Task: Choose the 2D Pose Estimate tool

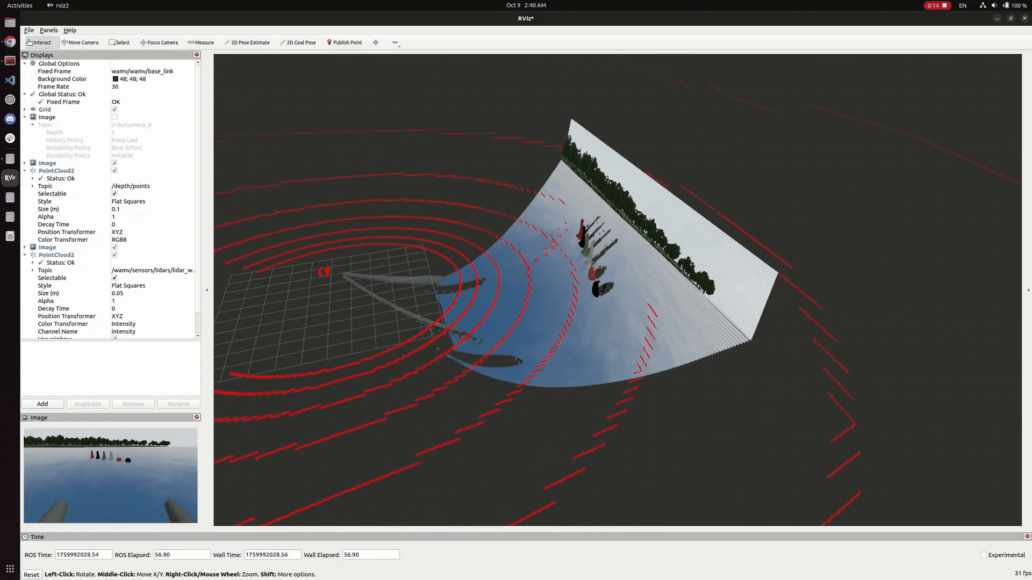Action: click(247, 42)
